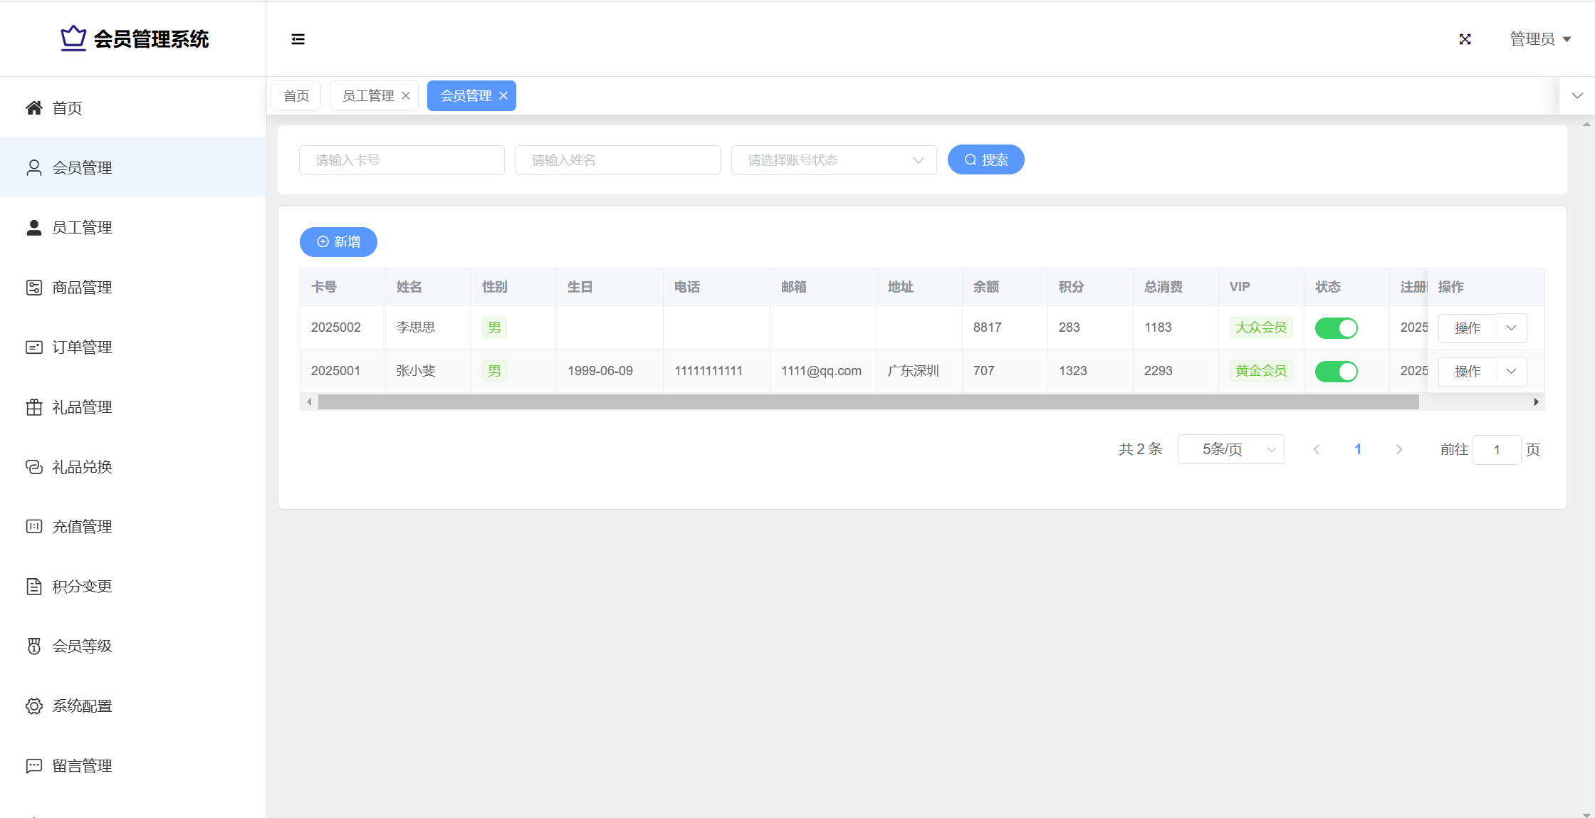Click the 新增 button
Viewport: 1595px width, 818px height.
(338, 242)
